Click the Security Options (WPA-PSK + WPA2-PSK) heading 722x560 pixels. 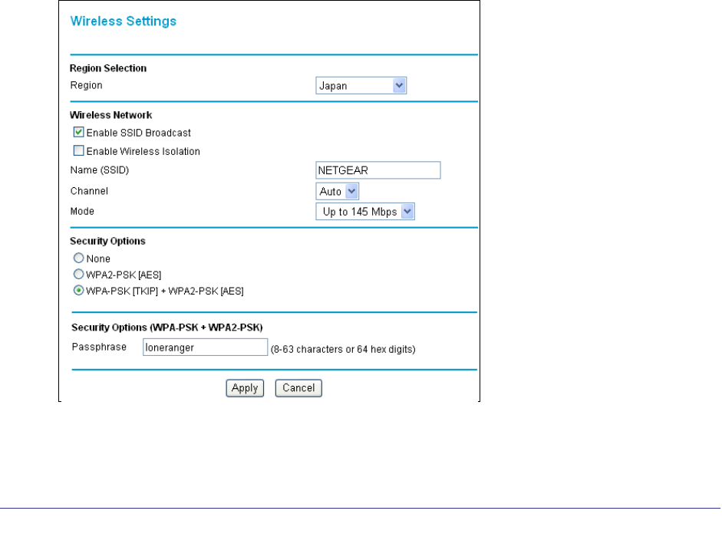coord(167,328)
